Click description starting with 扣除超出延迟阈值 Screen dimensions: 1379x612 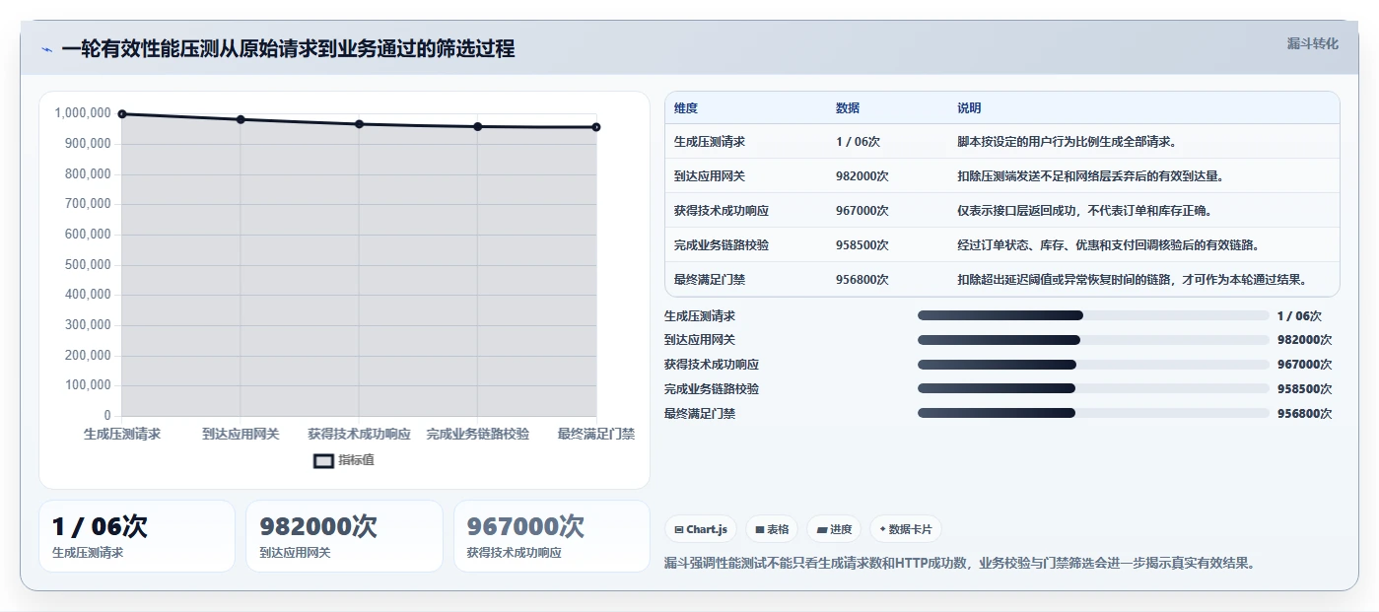coord(1133,280)
